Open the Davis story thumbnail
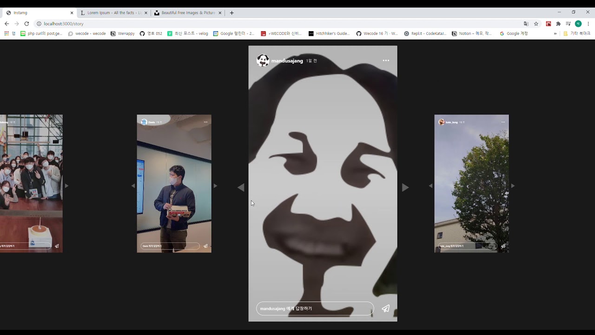The image size is (595, 335). (x=174, y=184)
